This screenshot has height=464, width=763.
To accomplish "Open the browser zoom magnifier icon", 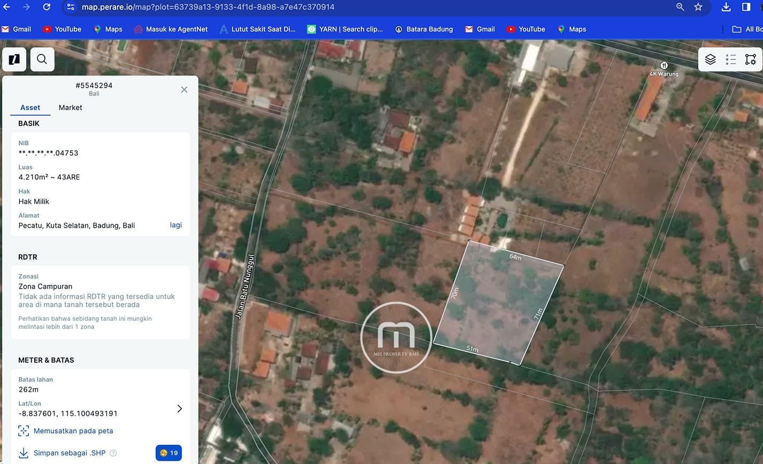I will pos(680,7).
